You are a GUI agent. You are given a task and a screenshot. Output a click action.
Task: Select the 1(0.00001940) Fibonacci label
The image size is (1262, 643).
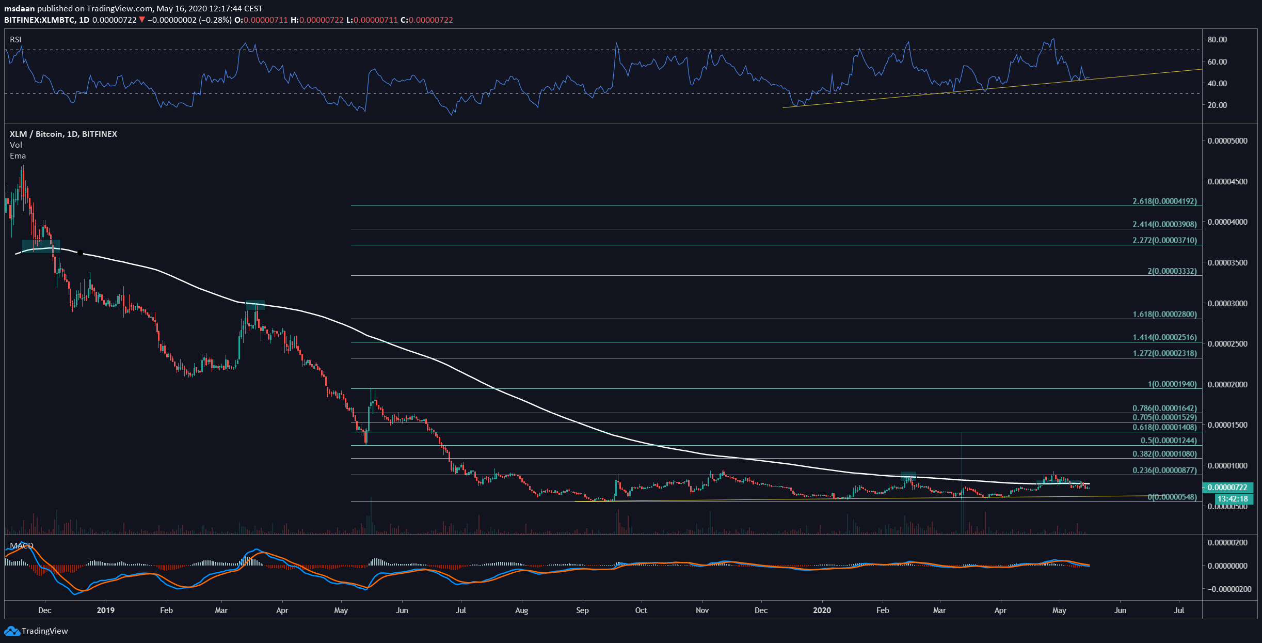[1172, 384]
